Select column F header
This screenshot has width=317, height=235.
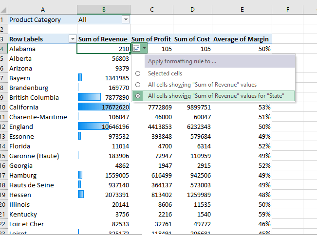point(288,9)
